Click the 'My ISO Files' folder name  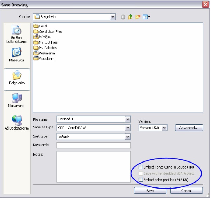pos(48,42)
